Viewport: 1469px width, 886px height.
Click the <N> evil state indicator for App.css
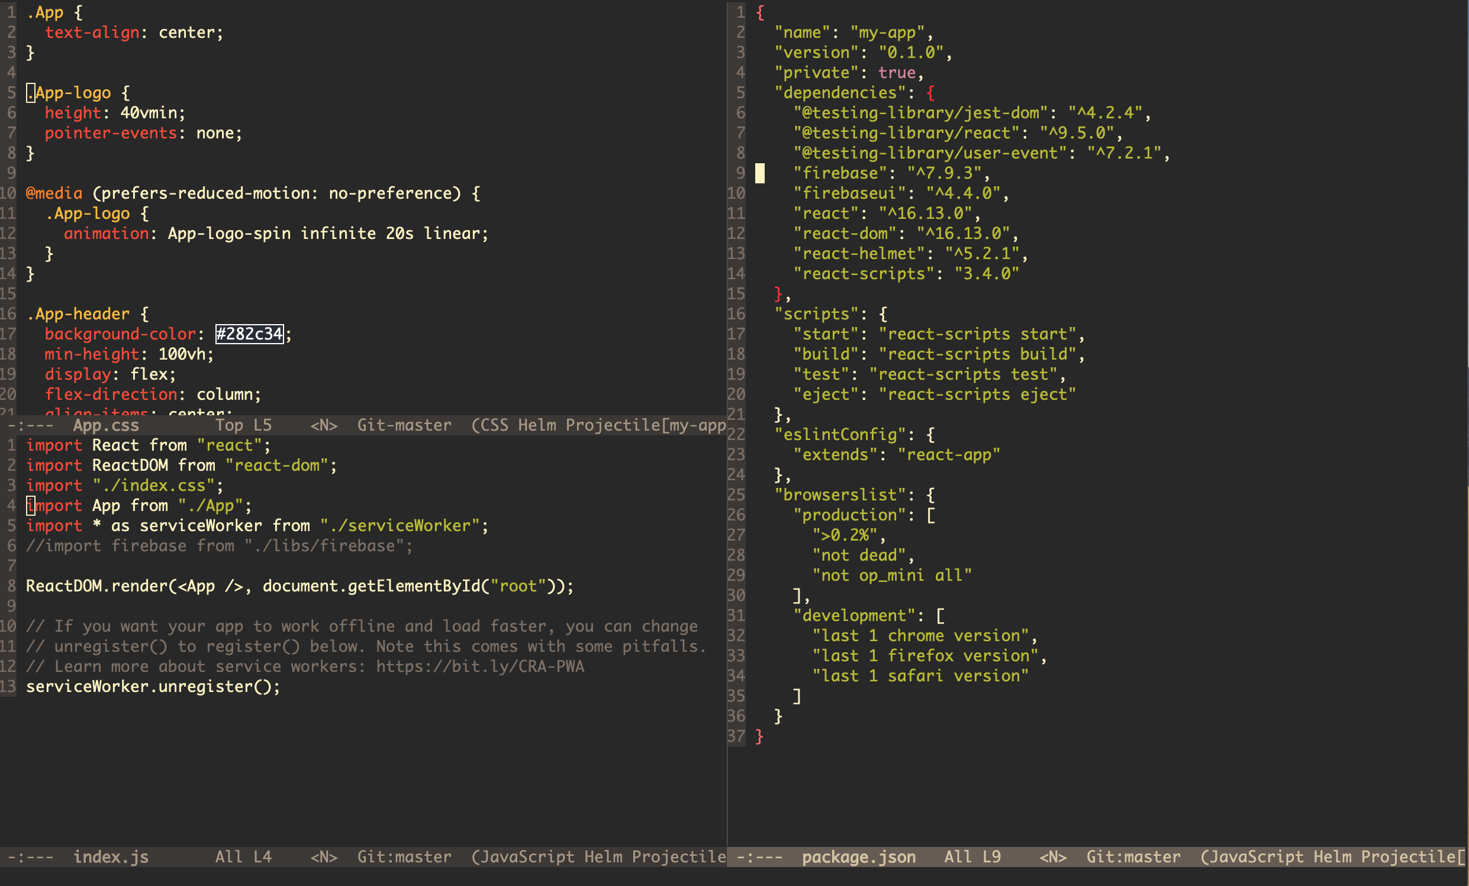324,425
